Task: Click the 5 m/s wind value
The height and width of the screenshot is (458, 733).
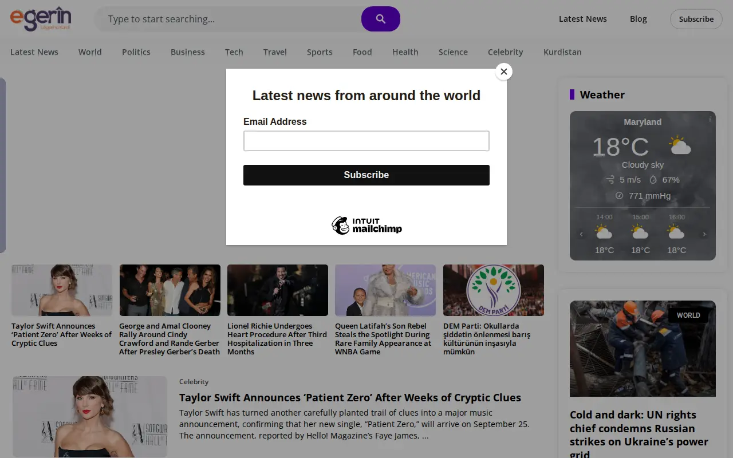Action: pyautogui.click(x=630, y=180)
